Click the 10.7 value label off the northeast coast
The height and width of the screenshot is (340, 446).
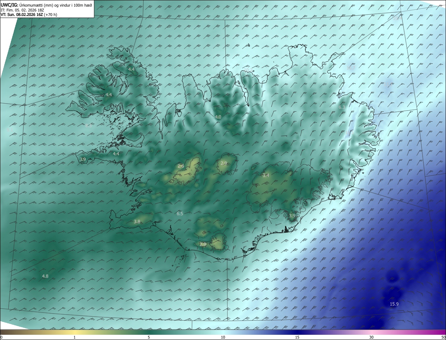351,68
